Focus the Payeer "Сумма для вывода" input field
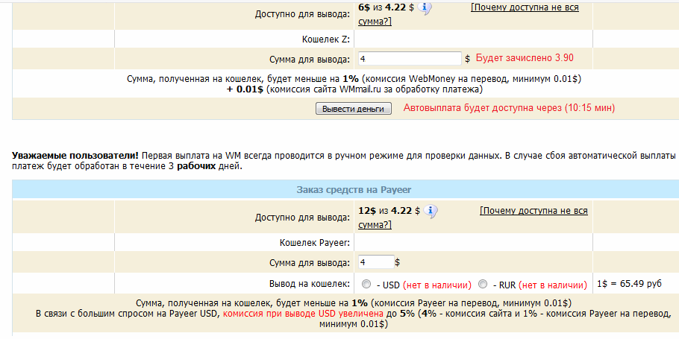The width and height of the screenshot is (679, 339). (375, 262)
